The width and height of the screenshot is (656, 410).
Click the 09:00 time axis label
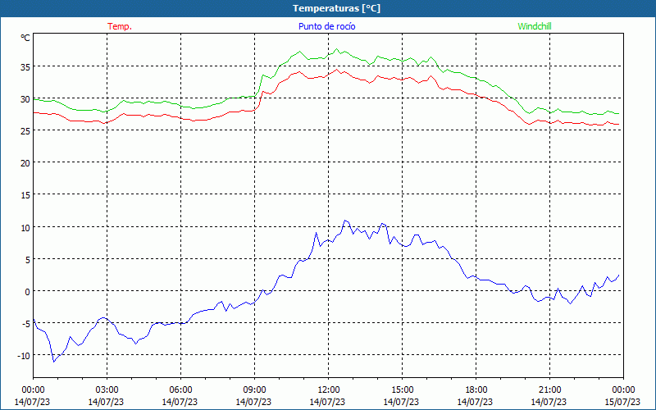(254, 390)
